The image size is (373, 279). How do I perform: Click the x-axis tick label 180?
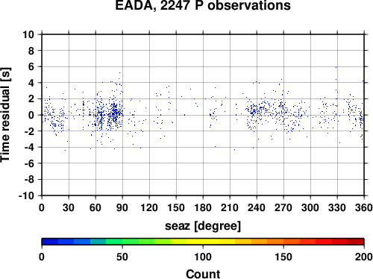pyautogui.click(x=203, y=207)
